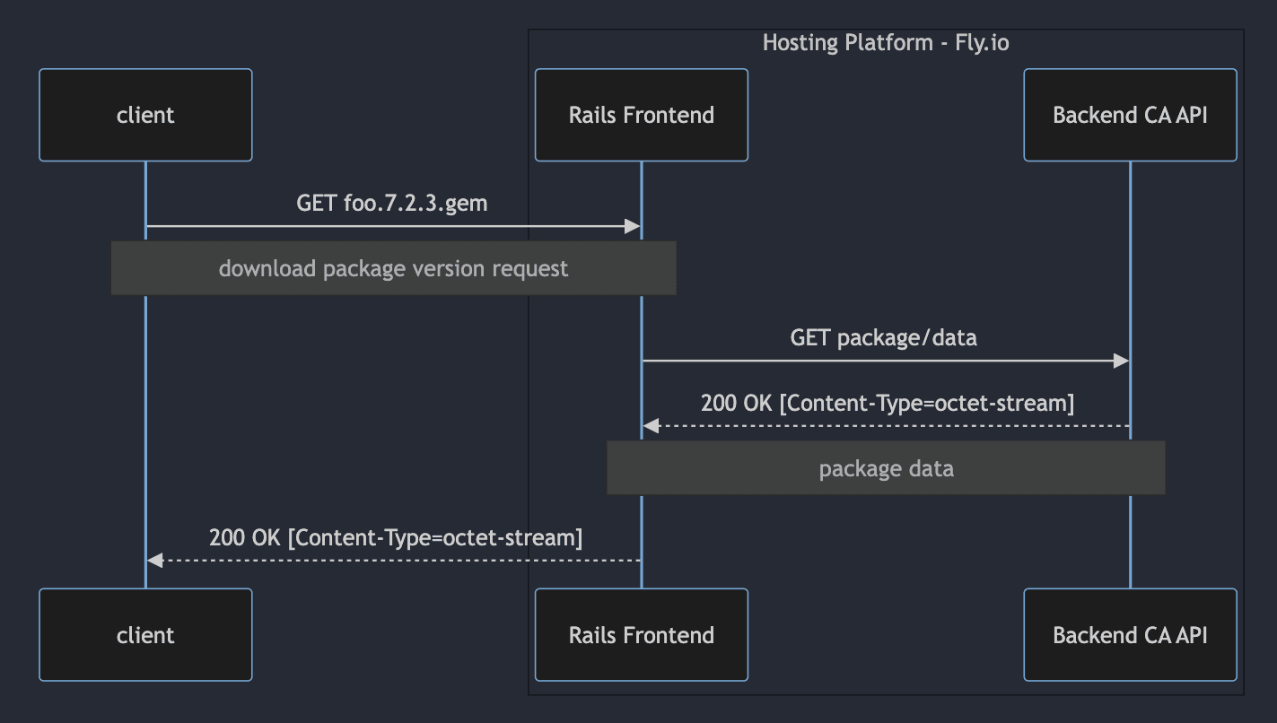This screenshot has width=1277, height=723.
Task: Click the bottom Rails Frontend box
Action: (641, 634)
